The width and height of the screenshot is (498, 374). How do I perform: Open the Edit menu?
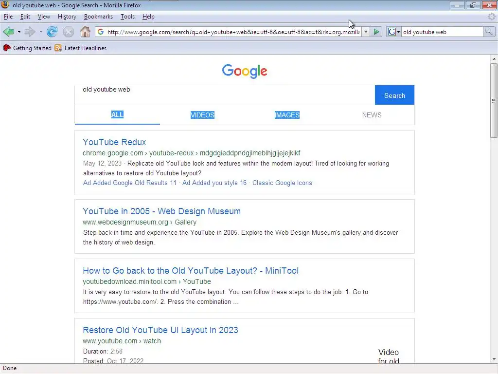[x=25, y=17]
